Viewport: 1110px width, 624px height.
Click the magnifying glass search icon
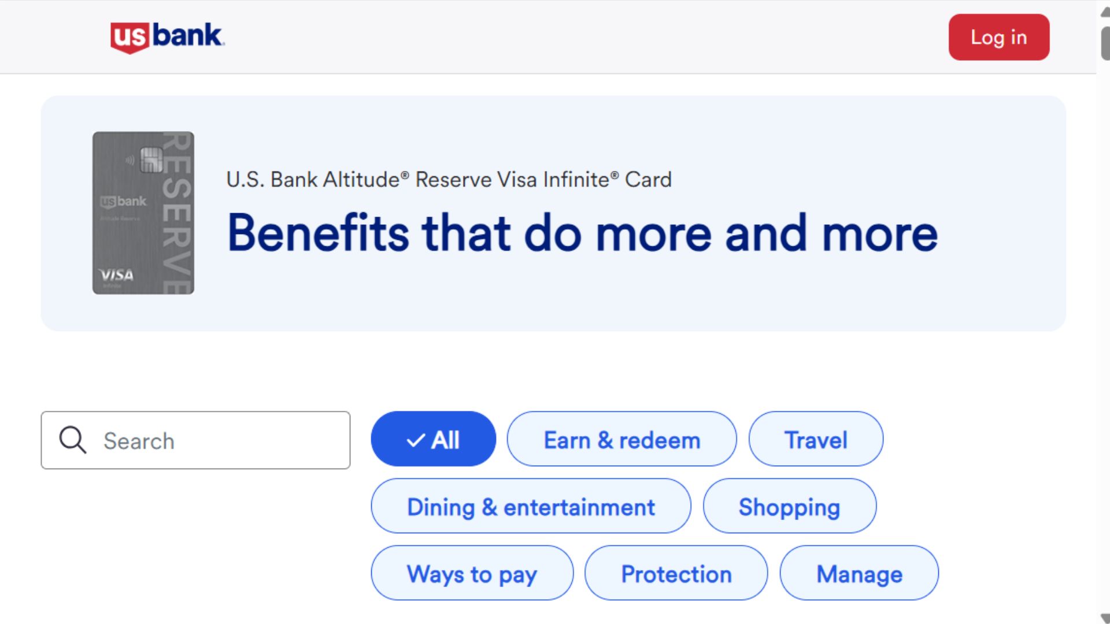pyautogui.click(x=73, y=440)
